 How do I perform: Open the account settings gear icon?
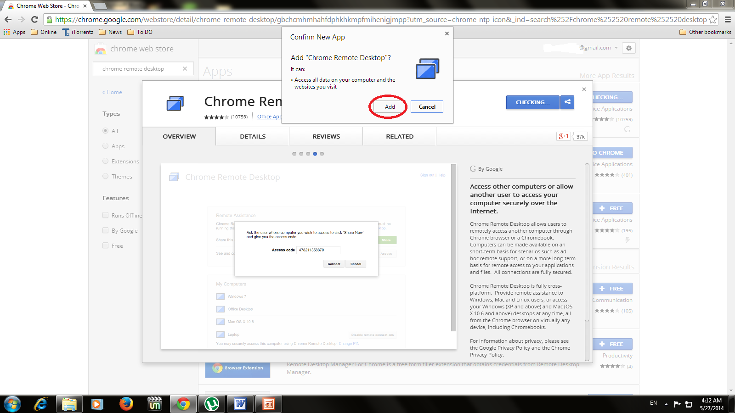click(629, 48)
